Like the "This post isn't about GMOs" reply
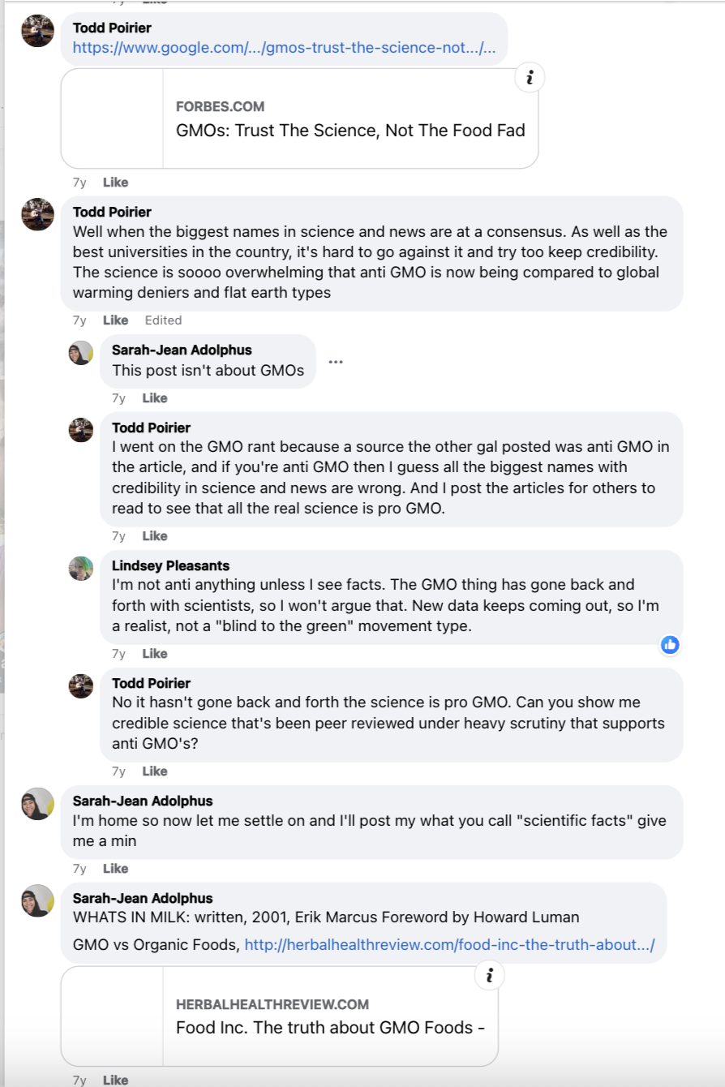This screenshot has width=725, height=1087. coord(155,398)
